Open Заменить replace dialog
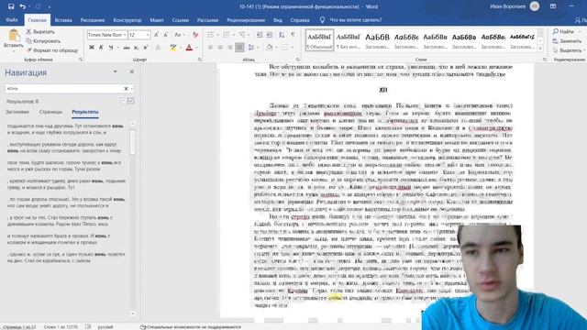This screenshot has height=330, width=587. (567, 40)
